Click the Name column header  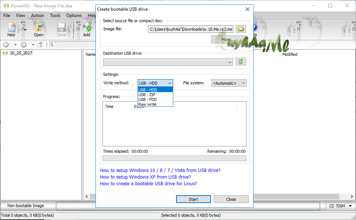coord(90,54)
